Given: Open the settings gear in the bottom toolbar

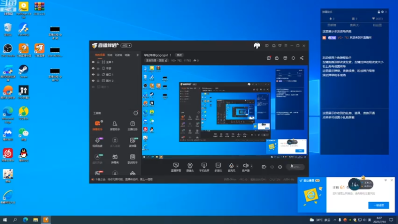Looking at the screenshot, I should point(280,167).
